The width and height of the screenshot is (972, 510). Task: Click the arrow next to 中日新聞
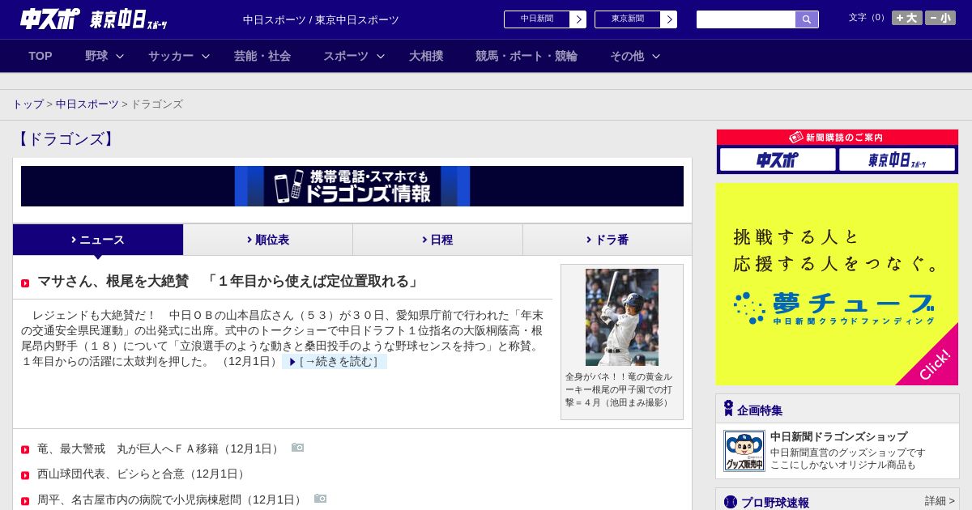[x=578, y=19]
